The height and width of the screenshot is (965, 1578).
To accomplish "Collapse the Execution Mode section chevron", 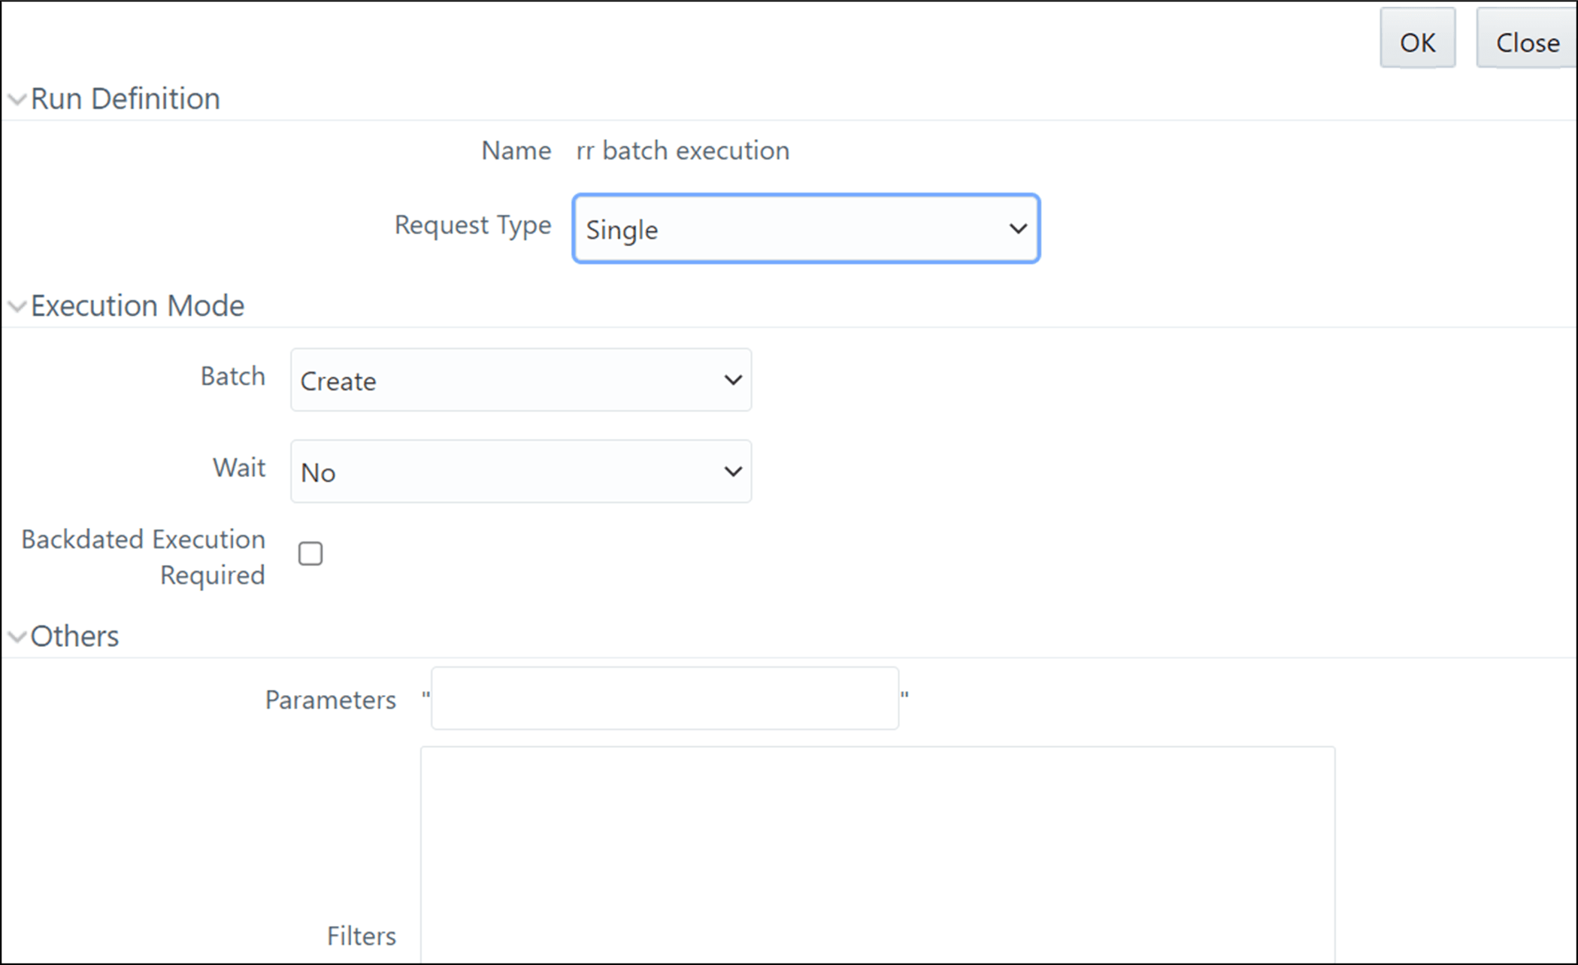I will [x=17, y=306].
